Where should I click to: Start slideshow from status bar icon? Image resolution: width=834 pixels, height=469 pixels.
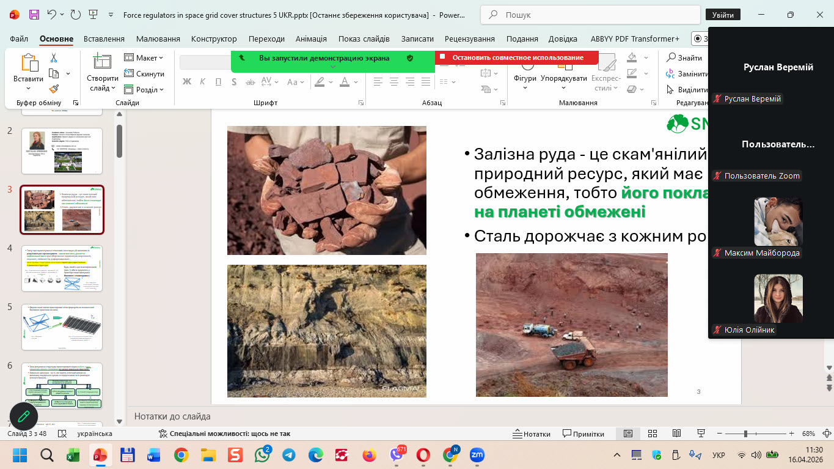click(701, 434)
